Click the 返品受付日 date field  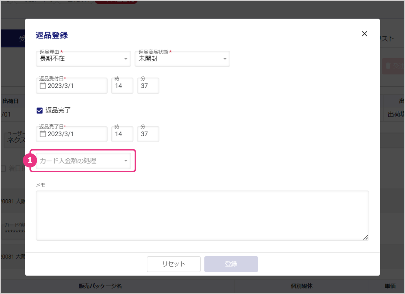tap(76, 86)
